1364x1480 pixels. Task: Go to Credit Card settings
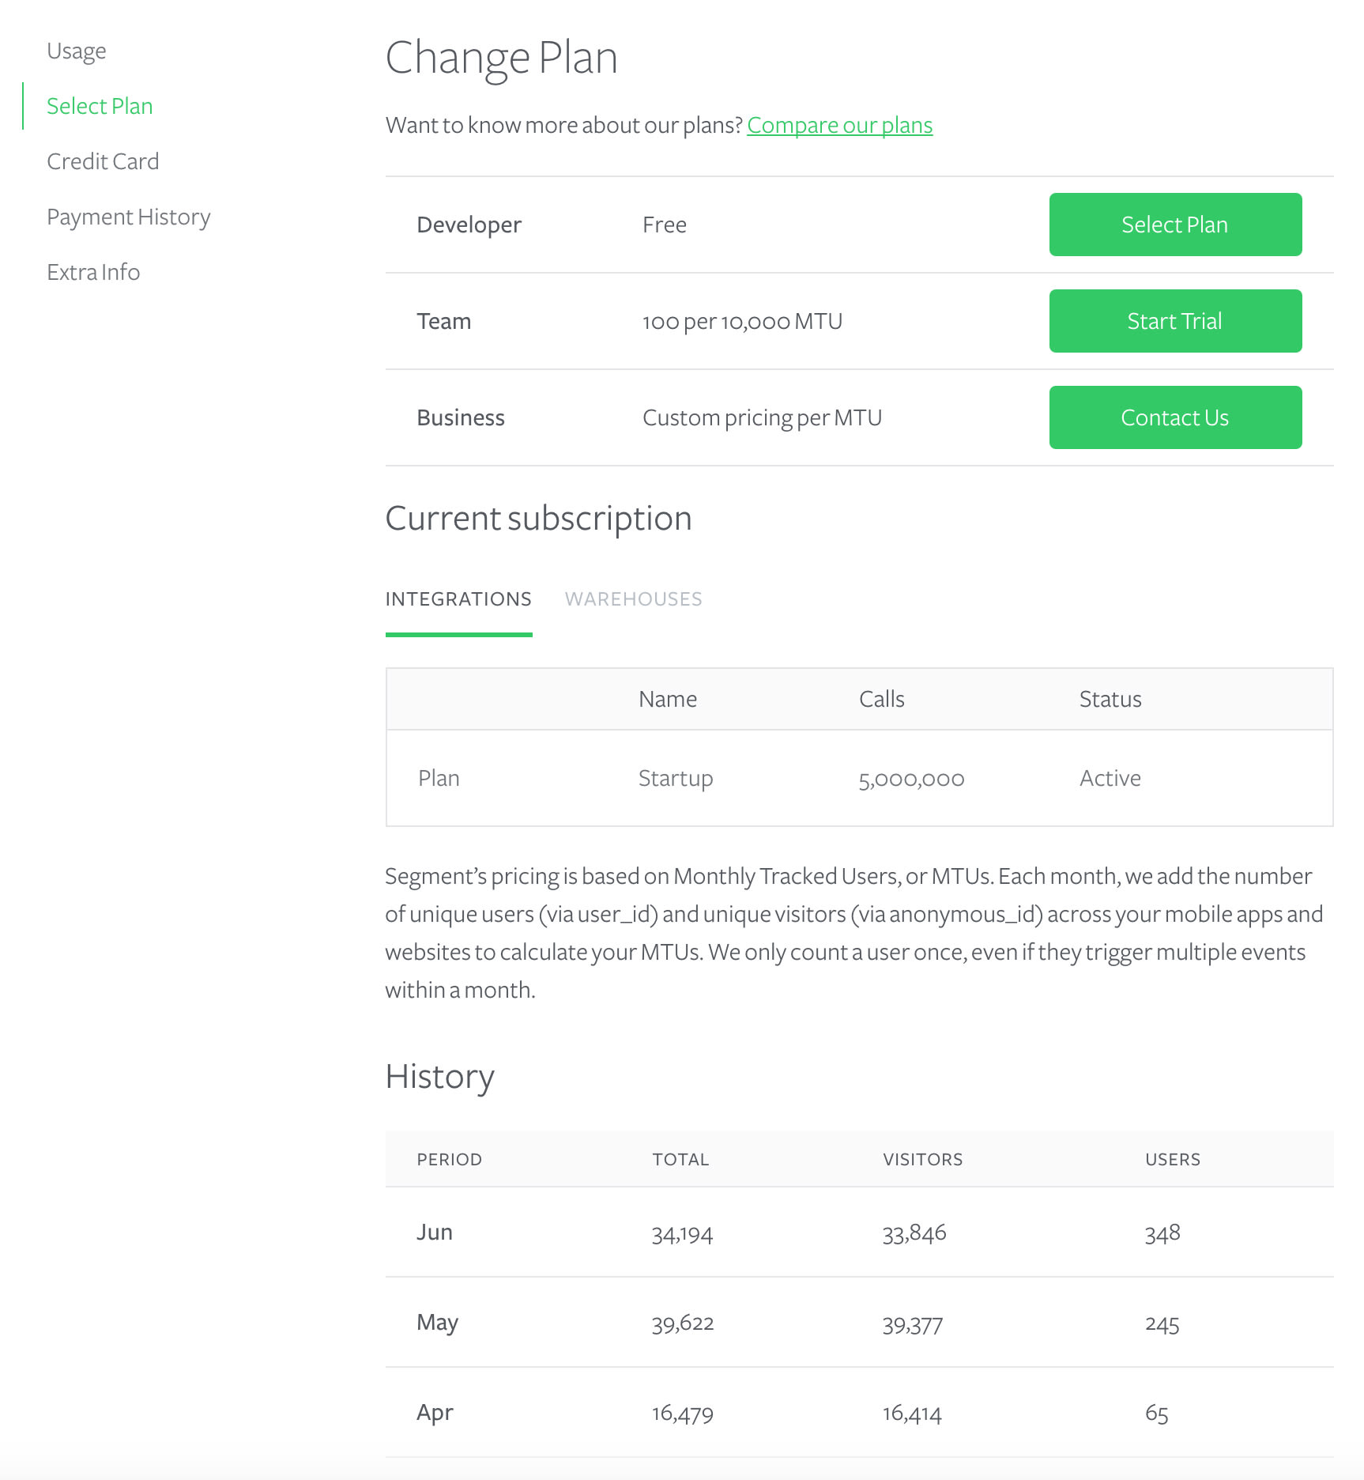click(x=103, y=161)
